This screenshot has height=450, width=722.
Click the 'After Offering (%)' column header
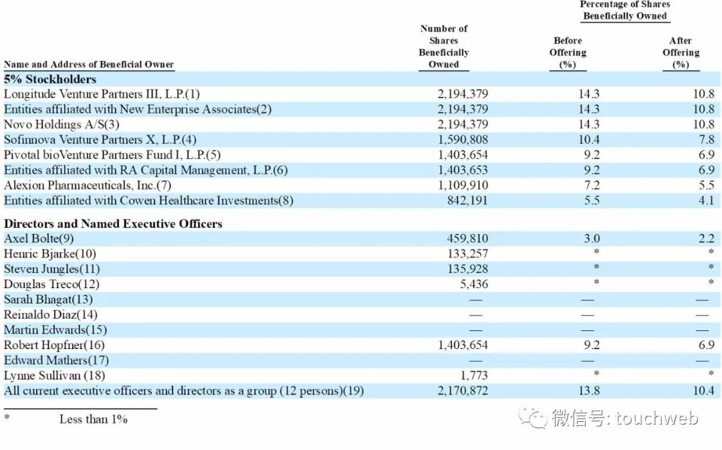coord(681,53)
